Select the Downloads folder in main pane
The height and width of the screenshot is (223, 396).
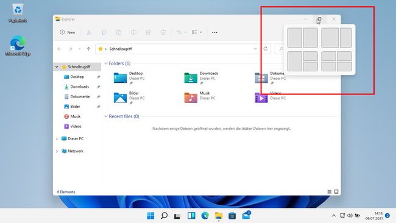pos(201,78)
